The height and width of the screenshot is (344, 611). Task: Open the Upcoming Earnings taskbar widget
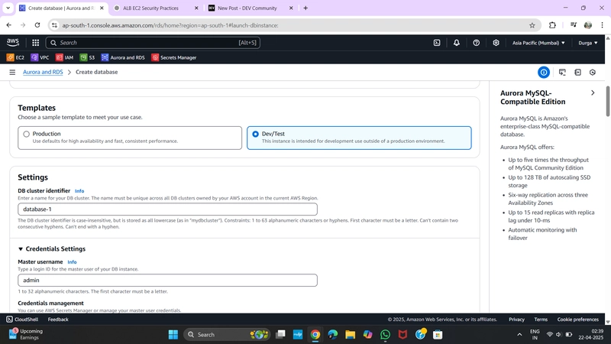pos(26,334)
